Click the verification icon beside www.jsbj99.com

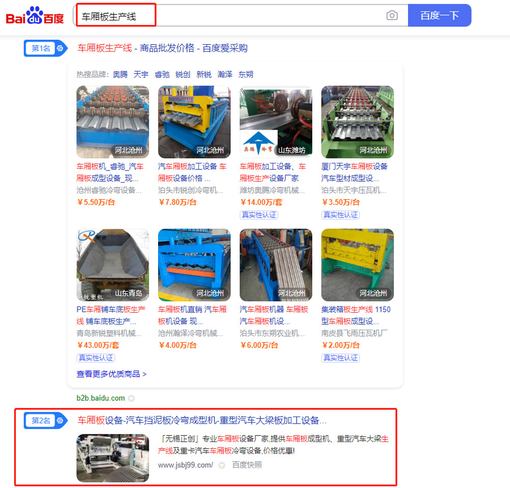[222, 465]
